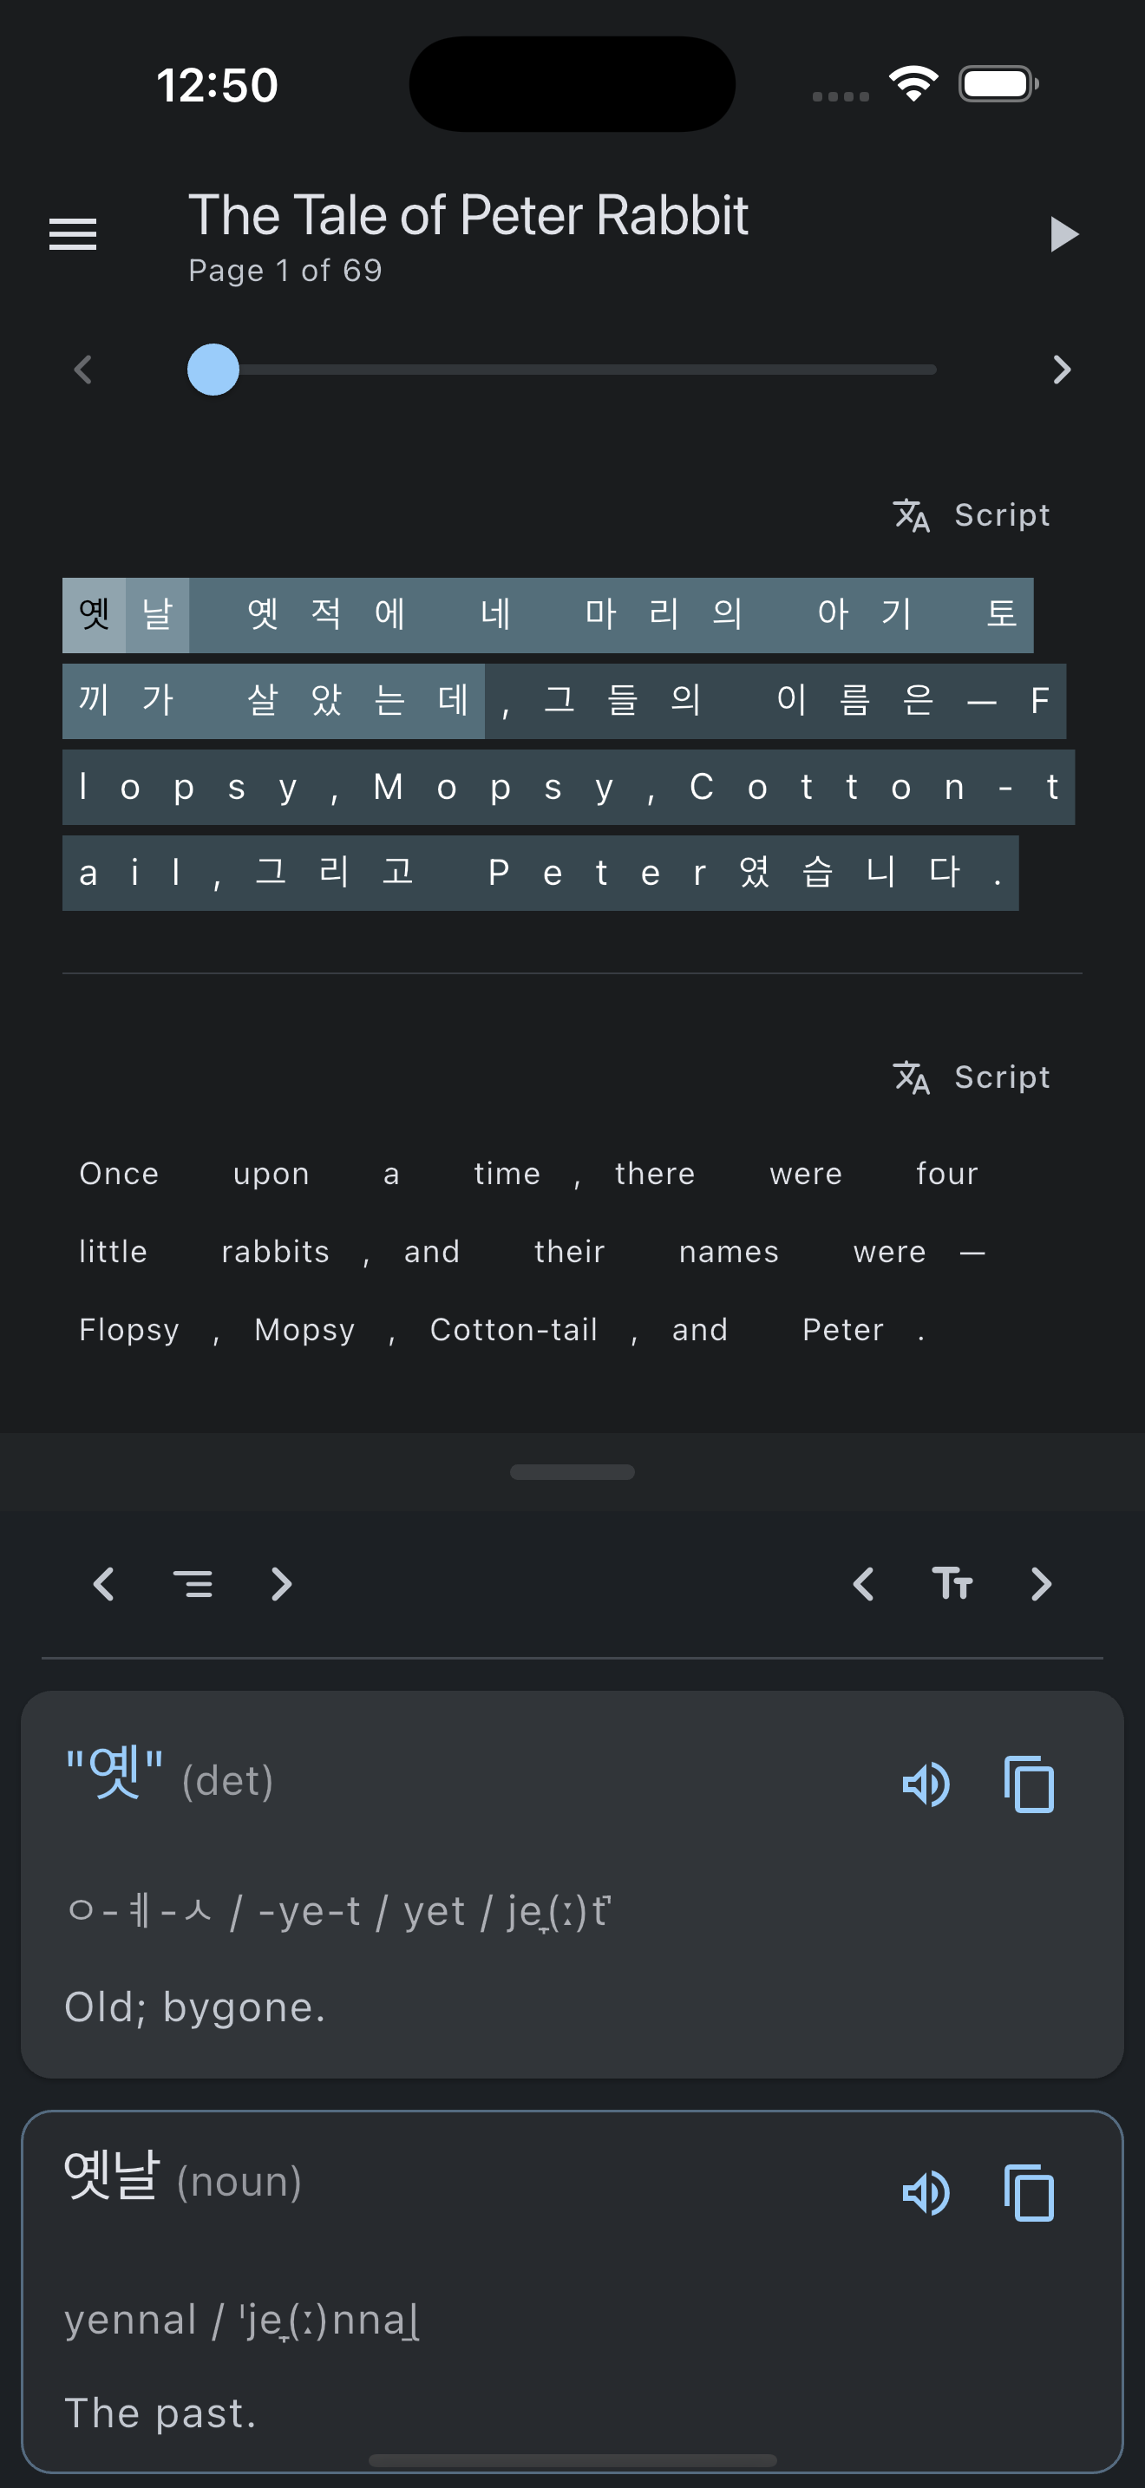Play audio pronunciation for 옛
The width and height of the screenshot is (1145, 2488).
[925, 1784]
